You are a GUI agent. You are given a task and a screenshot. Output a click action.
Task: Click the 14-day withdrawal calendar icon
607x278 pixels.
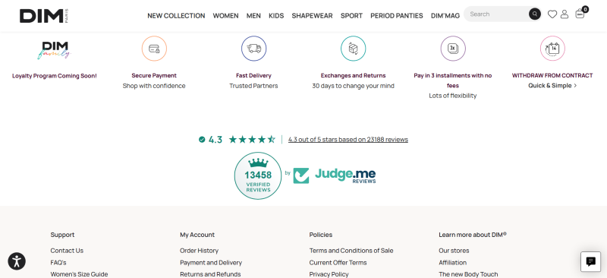[x=552, y=49]
